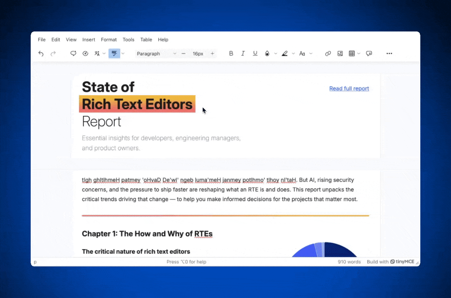Image resolution: width=451 pixels, height=298 pixels.
Task: Open the Table menu
Action: [146, 40]
